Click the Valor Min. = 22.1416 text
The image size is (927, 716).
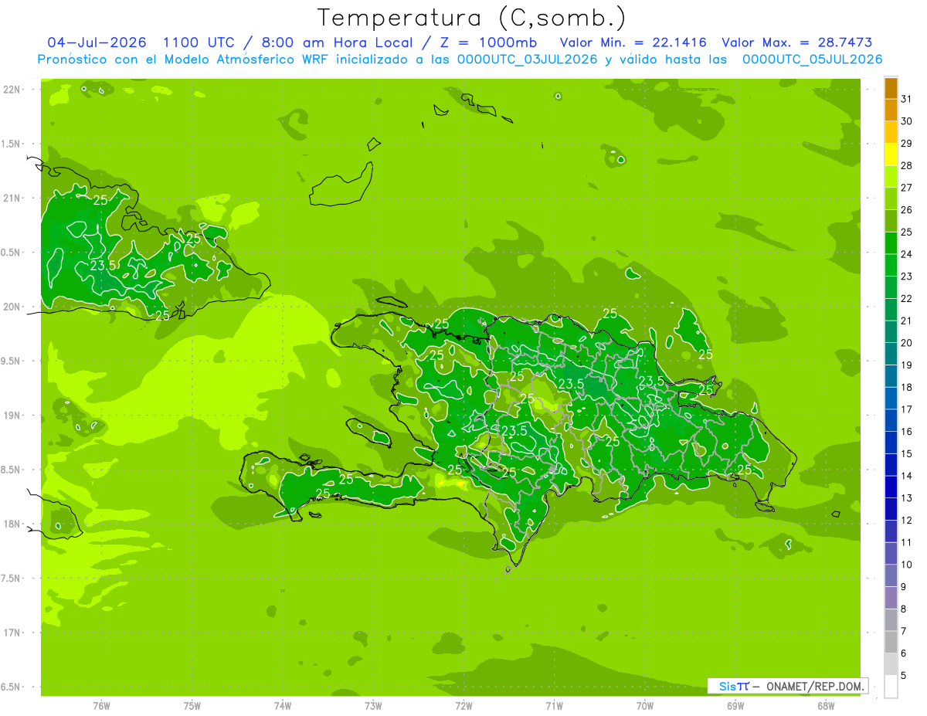click(x=633, y=42)
